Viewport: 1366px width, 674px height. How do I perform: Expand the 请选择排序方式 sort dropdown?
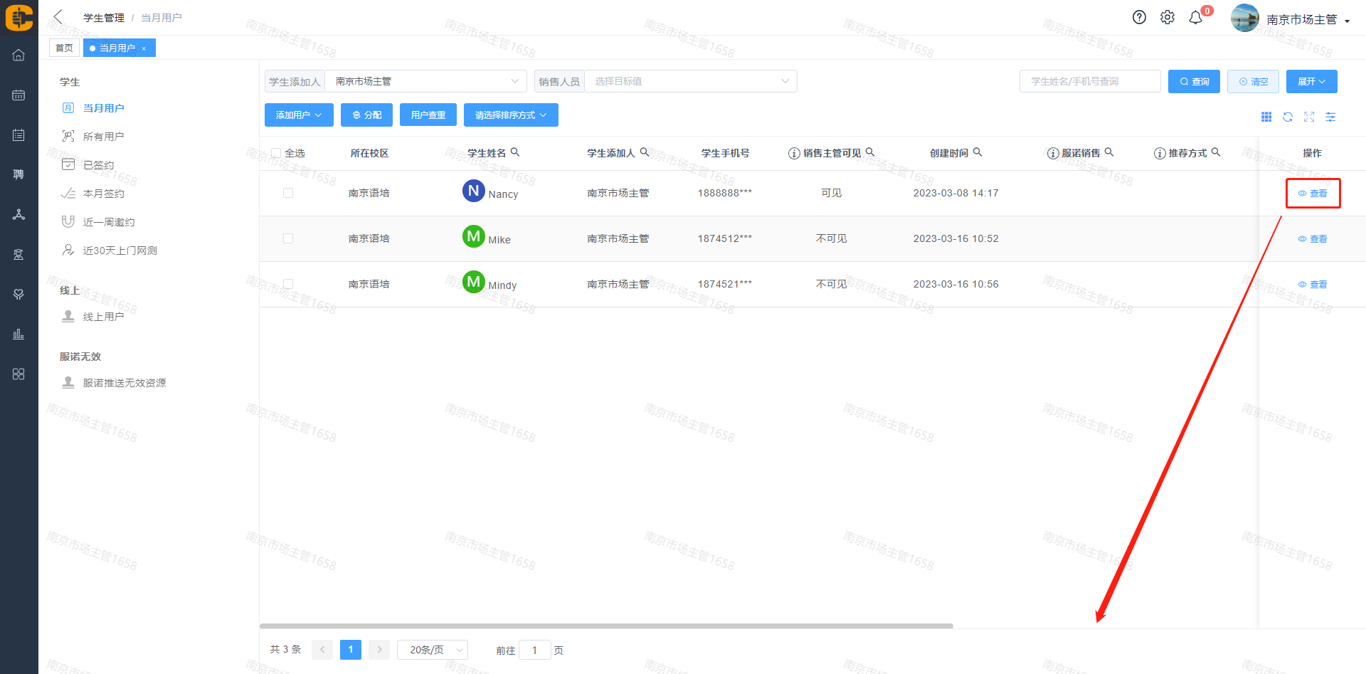(x=511, y=115)
